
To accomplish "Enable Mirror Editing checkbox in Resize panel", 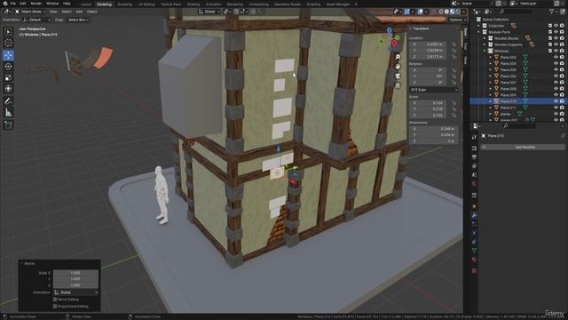I will [55, 300].
